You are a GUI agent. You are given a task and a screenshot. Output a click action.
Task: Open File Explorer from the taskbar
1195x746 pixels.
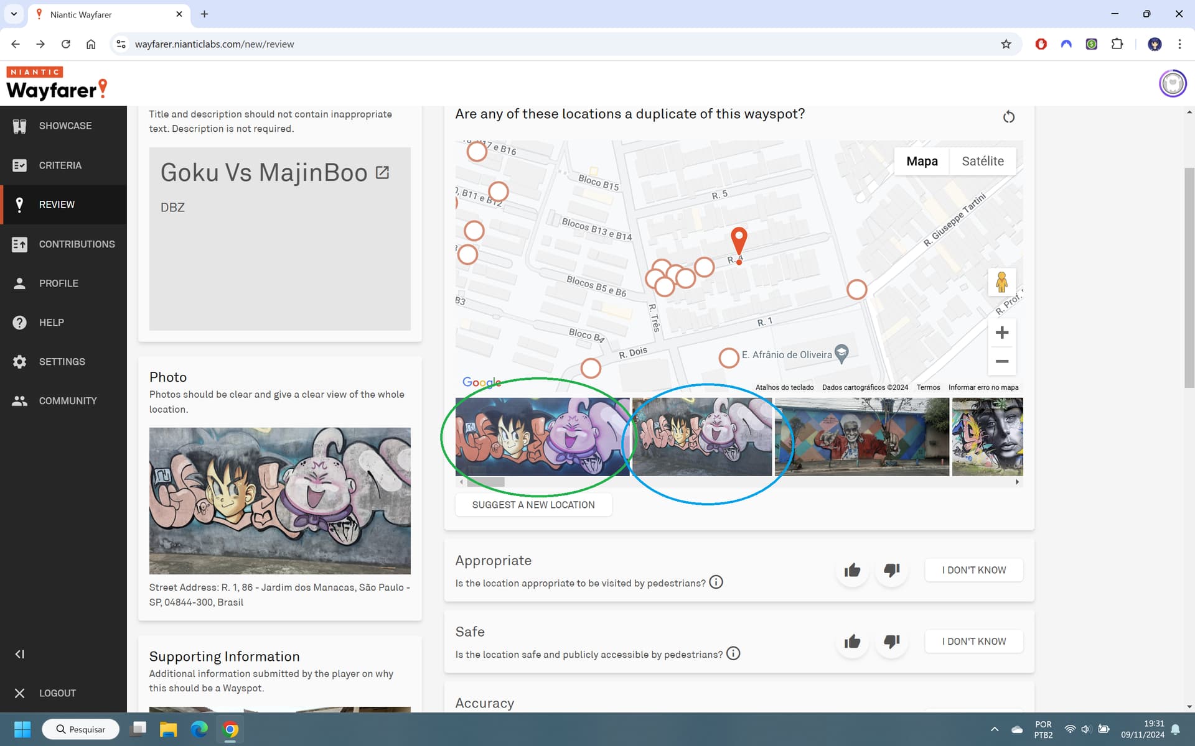click(x=168, y=729)
